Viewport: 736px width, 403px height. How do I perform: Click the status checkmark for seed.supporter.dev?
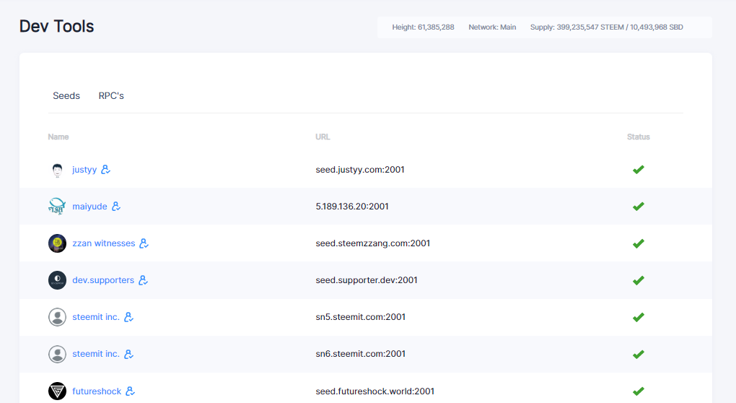tap(639, 280)
